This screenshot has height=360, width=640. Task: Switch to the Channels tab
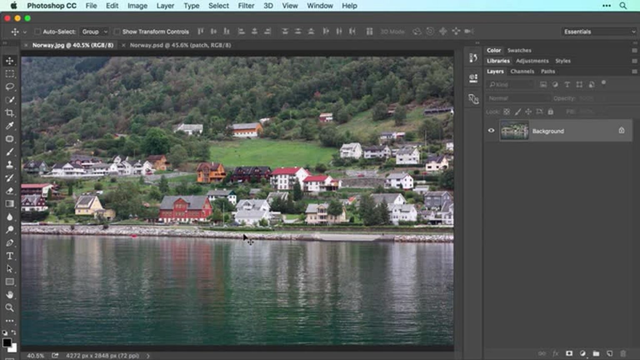(x=522, y=71)
